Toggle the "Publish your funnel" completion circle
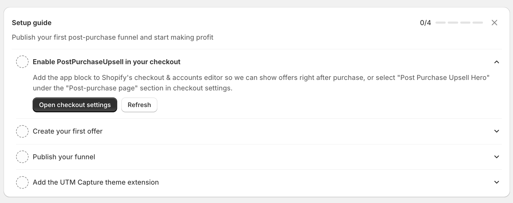 [22, 157]
